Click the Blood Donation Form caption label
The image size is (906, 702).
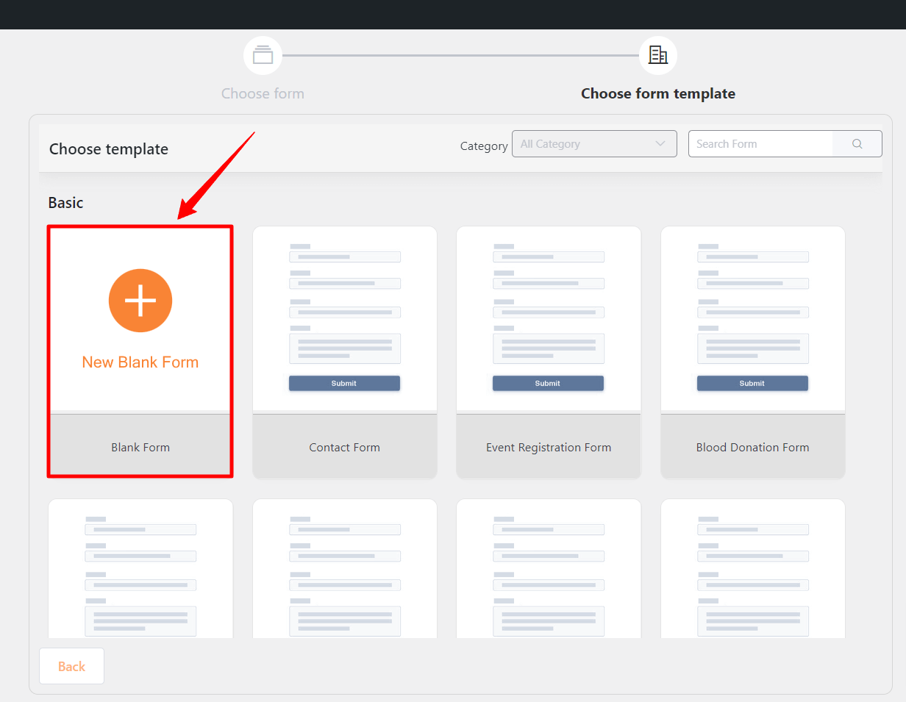coord(753,447)
